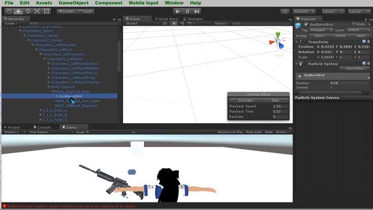Viewport: 373px width, 210px height.
Task: Open the GameObject menu
Action: pos(73,3)
